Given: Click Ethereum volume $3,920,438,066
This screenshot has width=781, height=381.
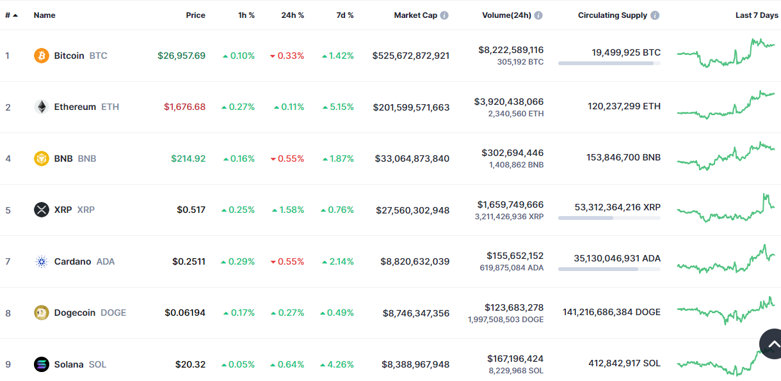Looking at the screenshot, I should [509, 102].
